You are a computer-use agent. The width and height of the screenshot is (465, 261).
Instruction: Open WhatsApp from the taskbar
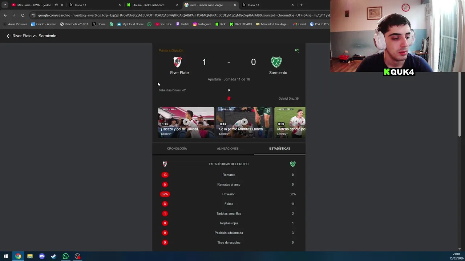65,256
